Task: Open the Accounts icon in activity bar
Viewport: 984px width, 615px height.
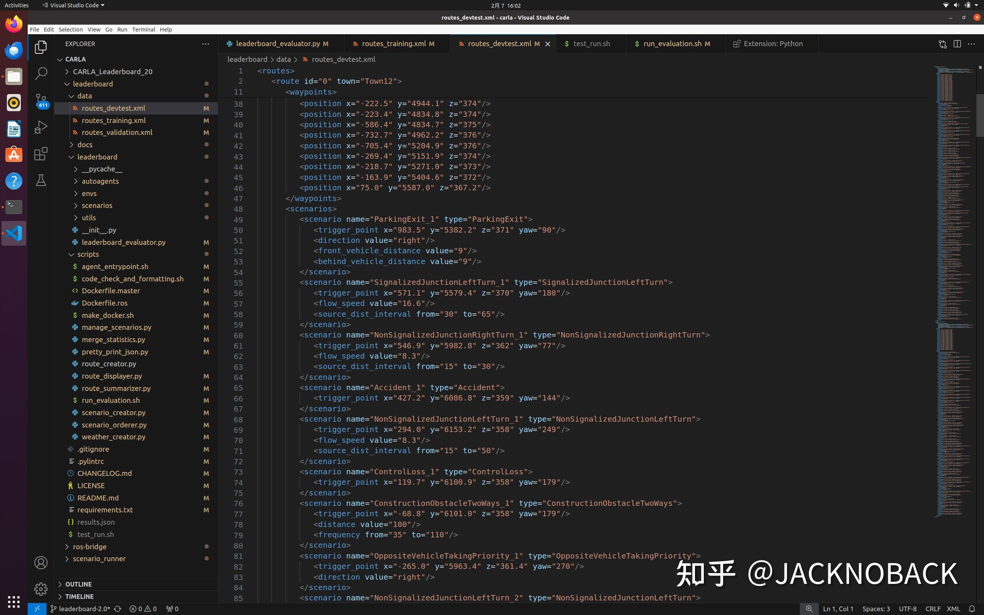Action: [41, 562]
